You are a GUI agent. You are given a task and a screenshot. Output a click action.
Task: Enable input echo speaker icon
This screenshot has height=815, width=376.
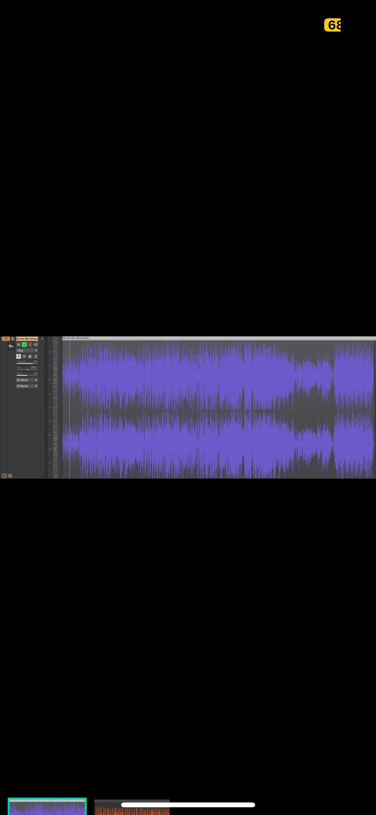[x=36, y=344]
